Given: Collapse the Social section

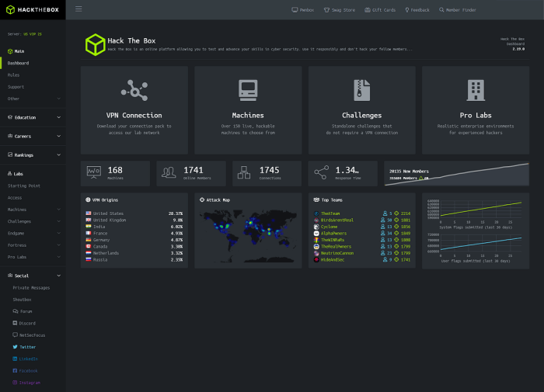Looking at the screenshot, I should pos(33,276).
